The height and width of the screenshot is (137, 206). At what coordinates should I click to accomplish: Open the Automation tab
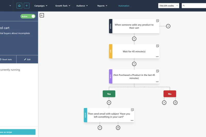click(x=124, y=6)
